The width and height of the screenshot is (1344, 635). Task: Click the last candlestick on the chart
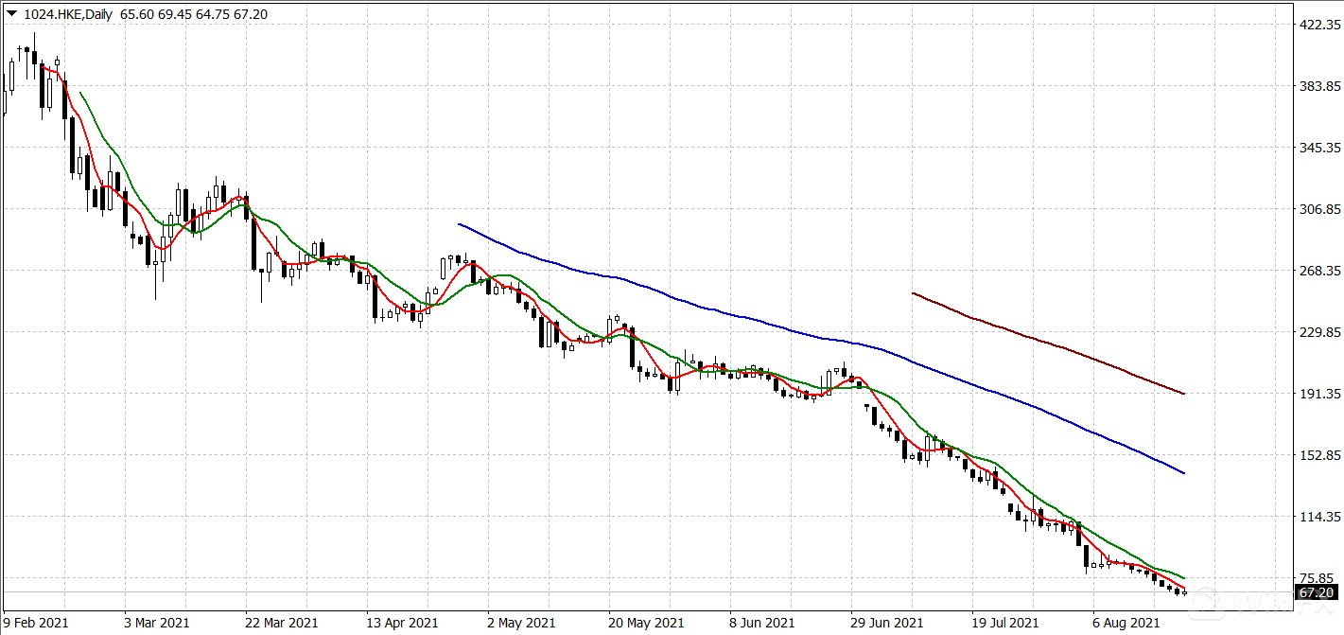[x=1184, y=591]
